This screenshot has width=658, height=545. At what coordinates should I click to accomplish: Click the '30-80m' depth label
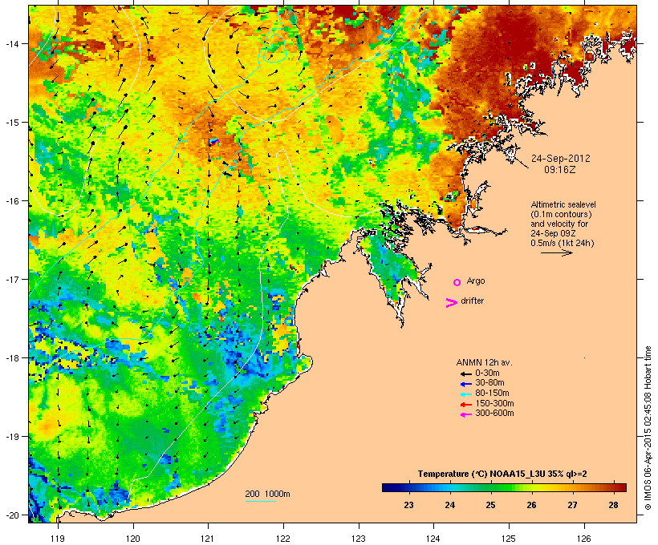click(489, 383)
